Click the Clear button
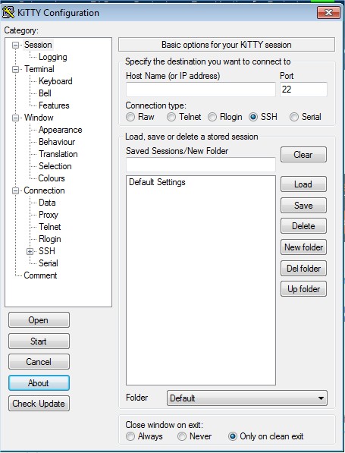The image size is (345, 453). (x=303, y=155)
